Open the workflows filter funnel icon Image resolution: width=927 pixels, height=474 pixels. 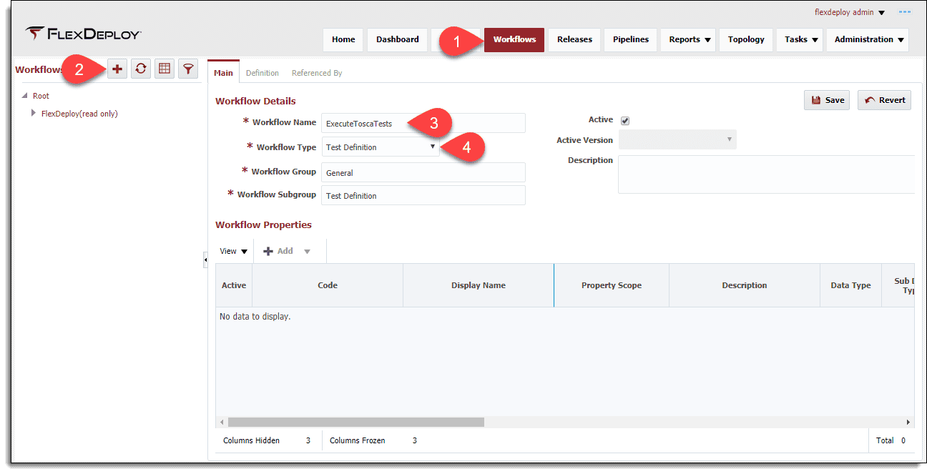point(188,69)
